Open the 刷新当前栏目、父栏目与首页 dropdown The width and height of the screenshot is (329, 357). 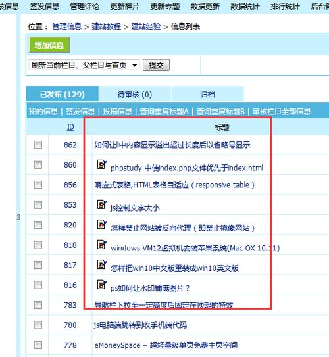[84, 65]
